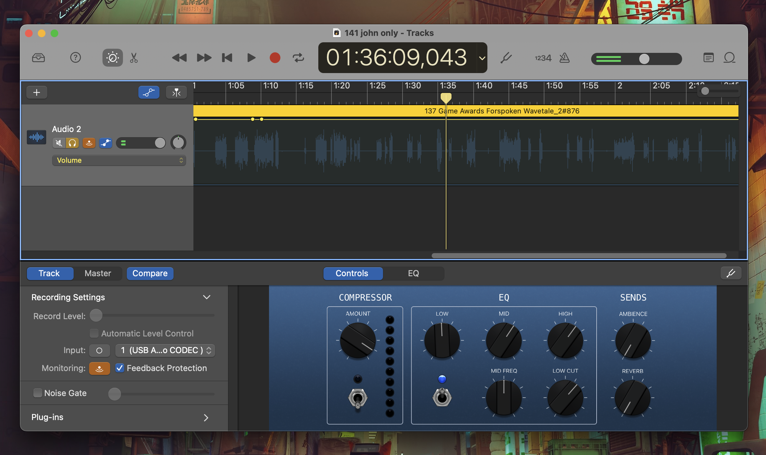Mute the Audio 2 track
The width and height of the screenshot is (766, 455).
59,143
